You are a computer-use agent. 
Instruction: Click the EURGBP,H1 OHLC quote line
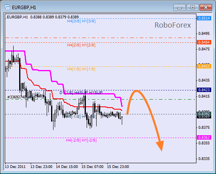click(43, 17)
